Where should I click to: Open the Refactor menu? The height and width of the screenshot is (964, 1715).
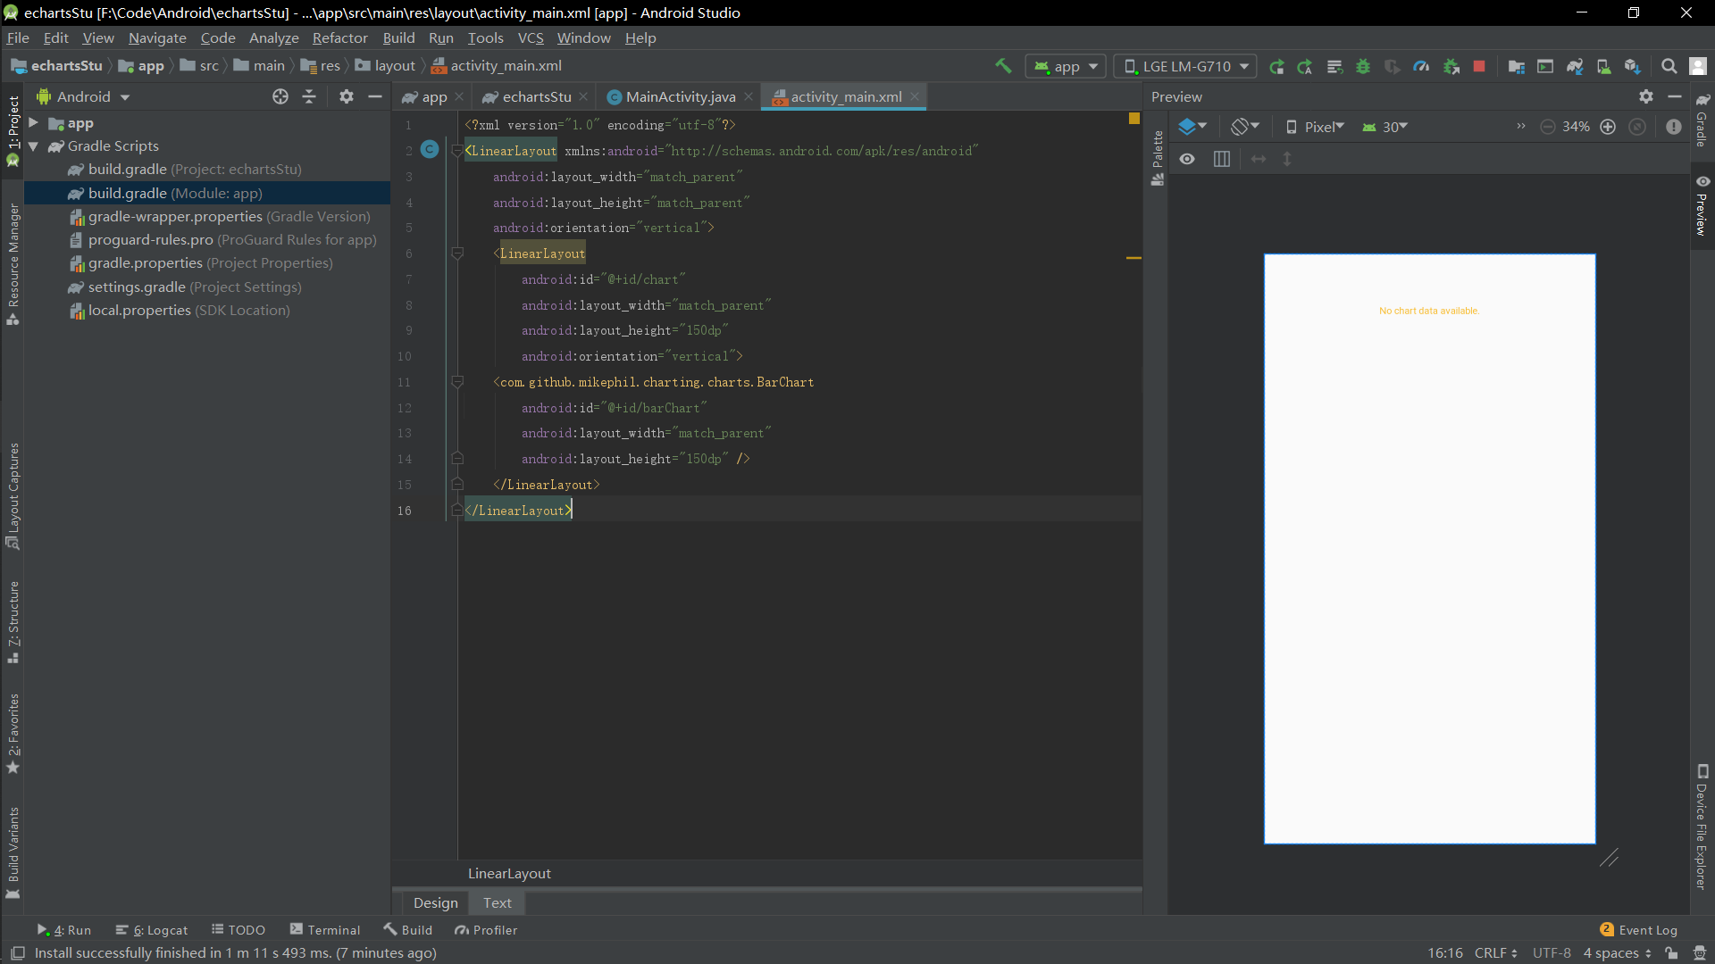[339, 37]
